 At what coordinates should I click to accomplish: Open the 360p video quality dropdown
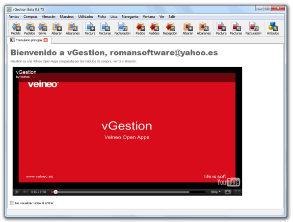click(x=216, y=192)
